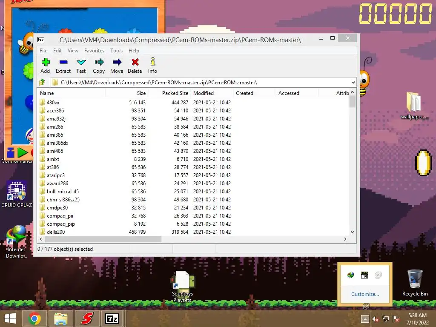Select the ami286 folder icon

point(42,126)
